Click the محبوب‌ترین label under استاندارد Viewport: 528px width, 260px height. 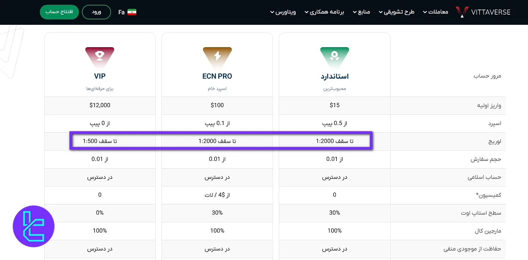334,88
